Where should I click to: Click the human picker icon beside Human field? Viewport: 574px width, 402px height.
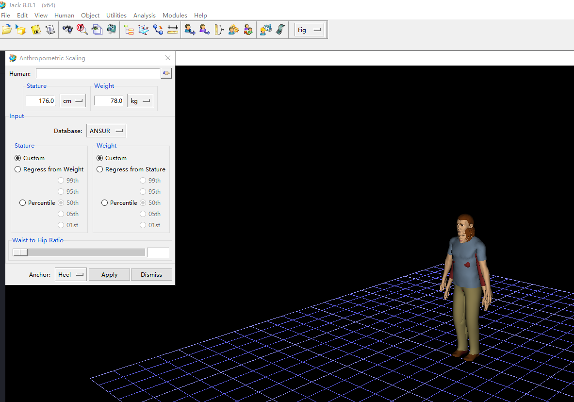tap(166, 73)
